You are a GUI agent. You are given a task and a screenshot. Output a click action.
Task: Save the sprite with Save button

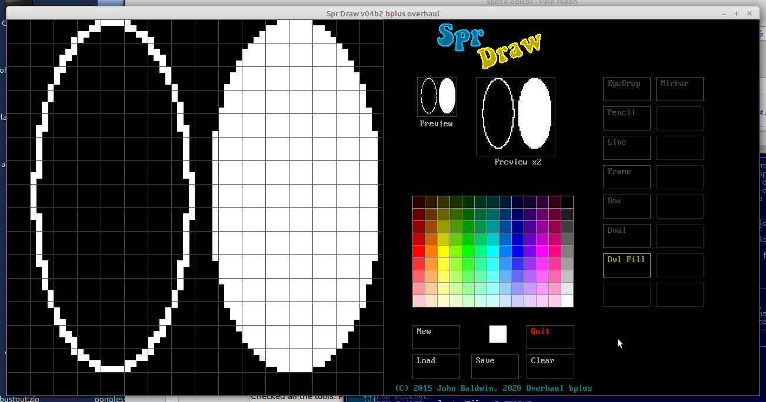click(495, 366)
